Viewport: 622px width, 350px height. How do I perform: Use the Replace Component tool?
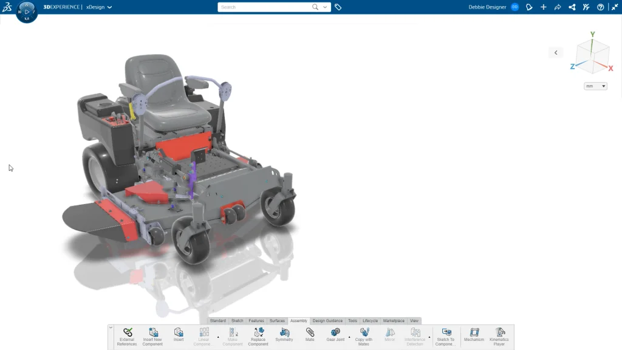click(258, 335)
